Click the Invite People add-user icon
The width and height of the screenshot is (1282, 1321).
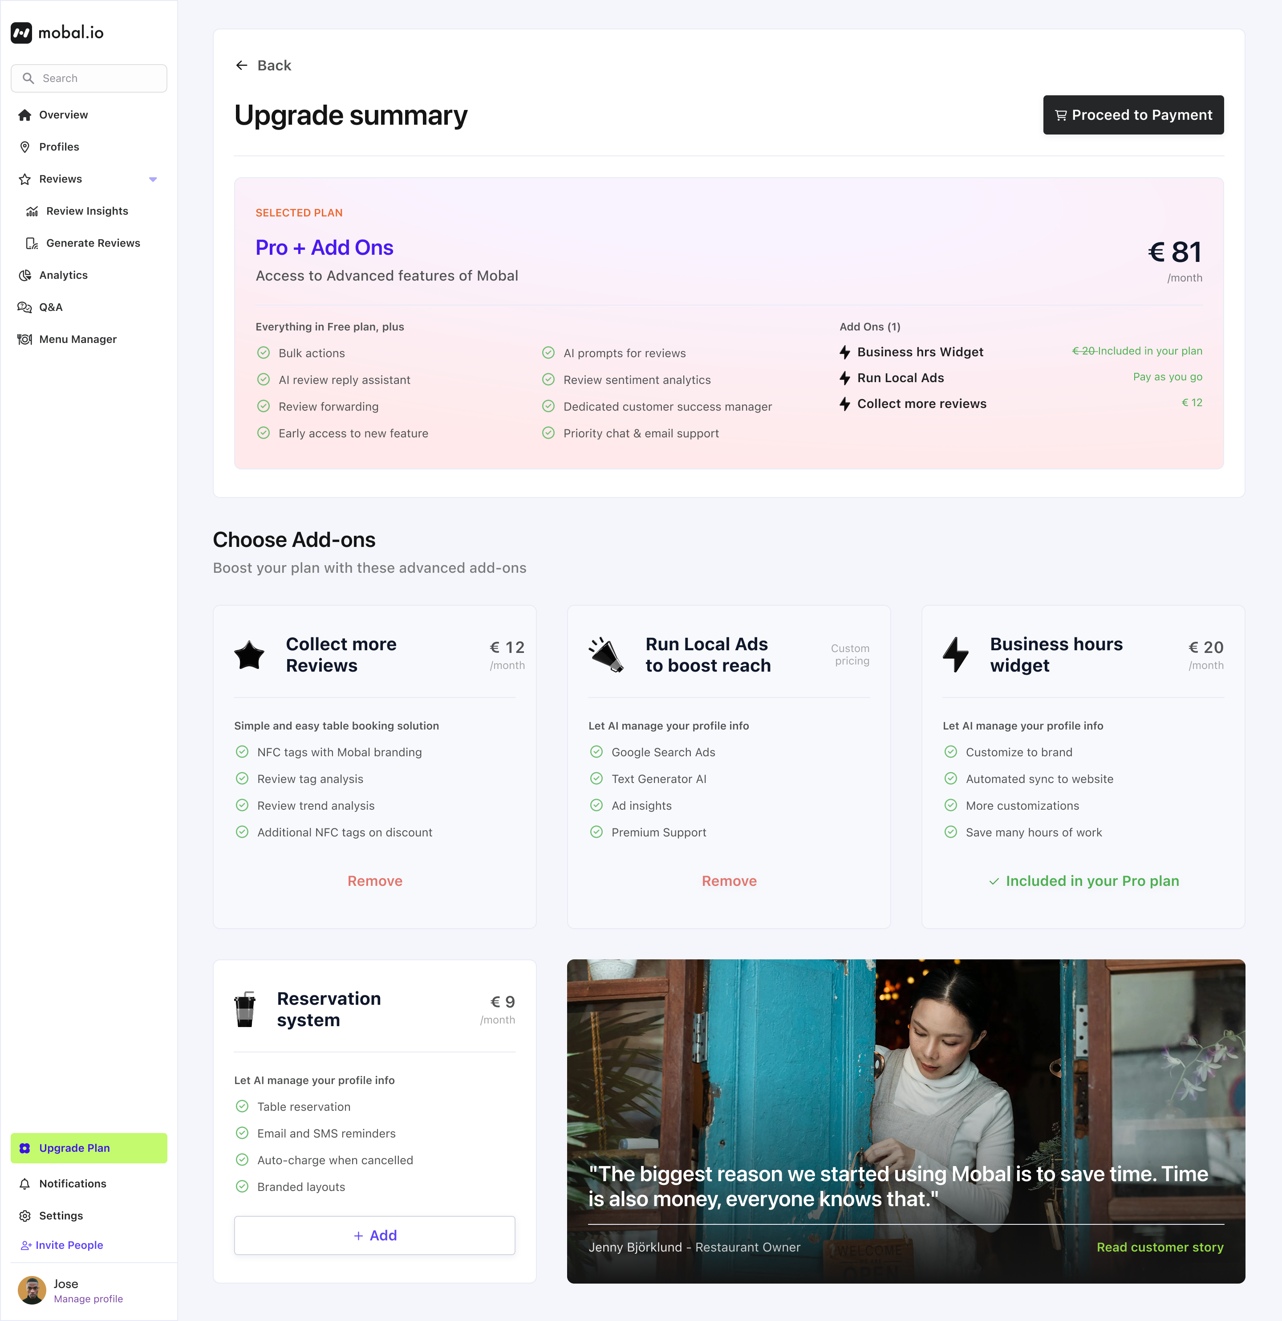point(26,1246)
